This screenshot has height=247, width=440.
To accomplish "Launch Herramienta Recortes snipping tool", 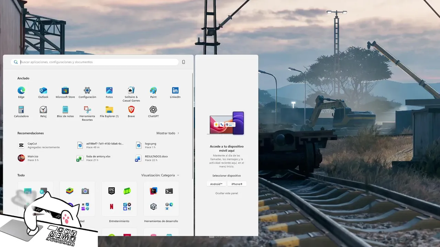I will click(x=87, y=110).
